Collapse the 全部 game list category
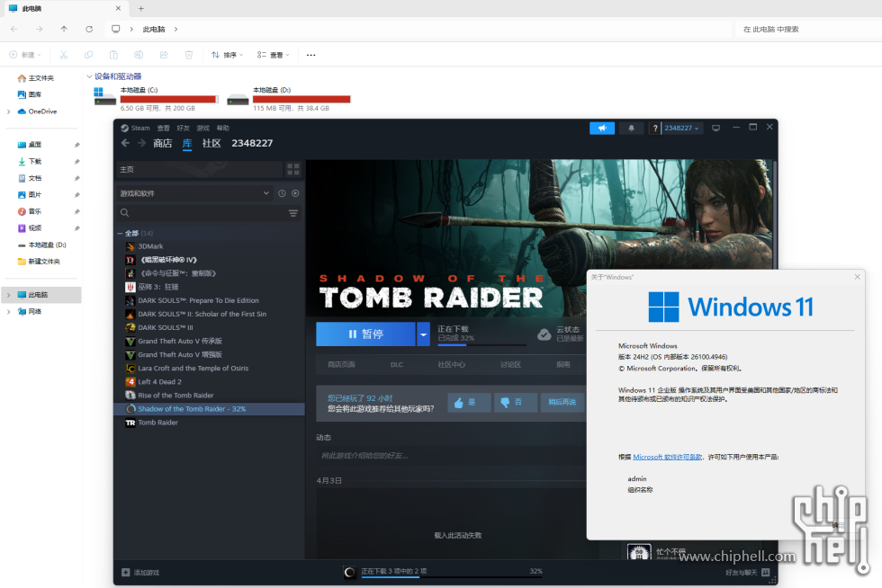The image size is (882, 588). 121,233
